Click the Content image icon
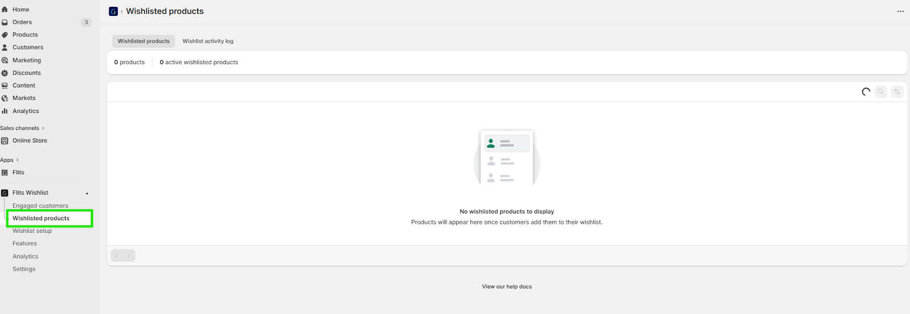 coord(5,85)
